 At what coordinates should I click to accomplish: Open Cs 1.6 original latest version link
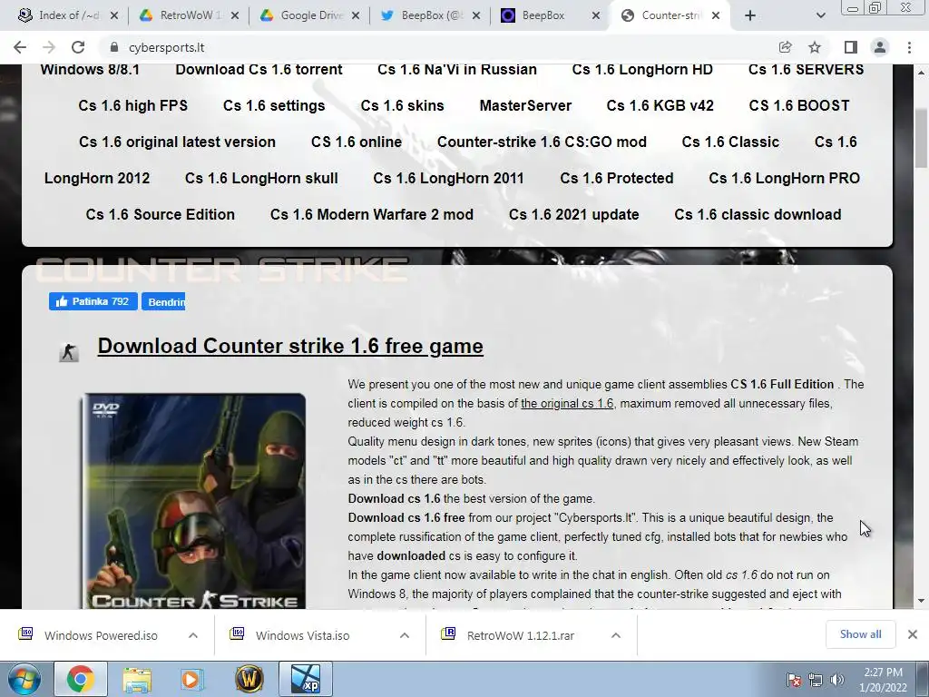pyautogui.click(x=177, y=142)
